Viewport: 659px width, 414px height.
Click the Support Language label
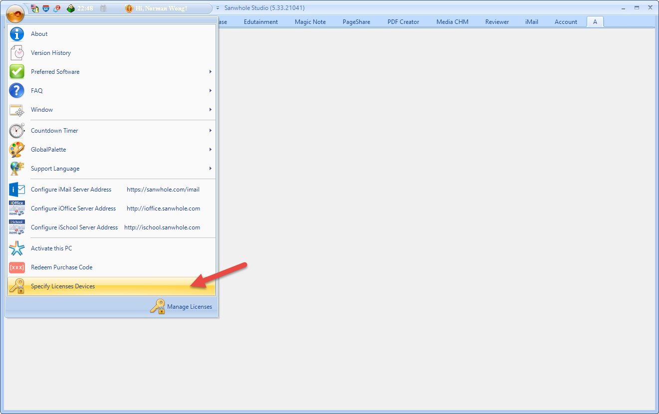55,169
